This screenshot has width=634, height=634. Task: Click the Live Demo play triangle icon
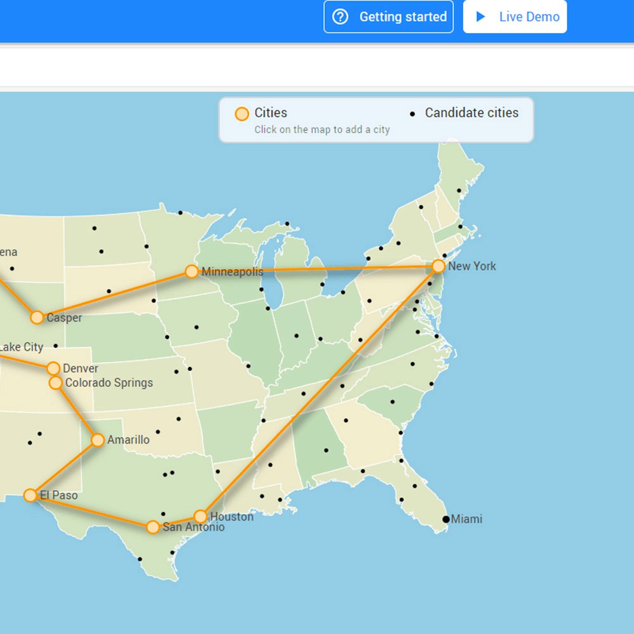click(480, 16)
